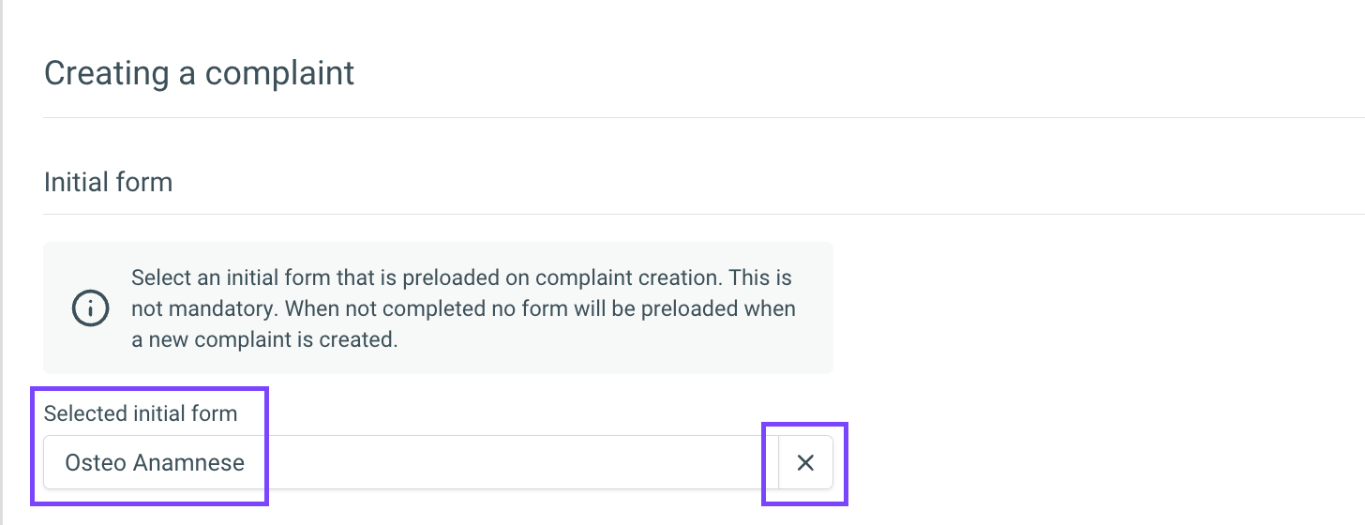
Task: Click the Initial form section title
Action: pos(108,181)
